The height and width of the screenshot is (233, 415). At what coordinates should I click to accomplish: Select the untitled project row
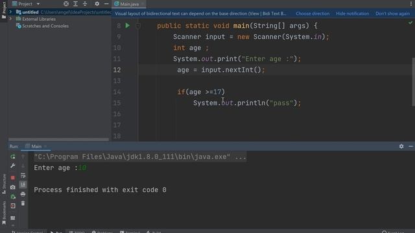click(60, 12)
